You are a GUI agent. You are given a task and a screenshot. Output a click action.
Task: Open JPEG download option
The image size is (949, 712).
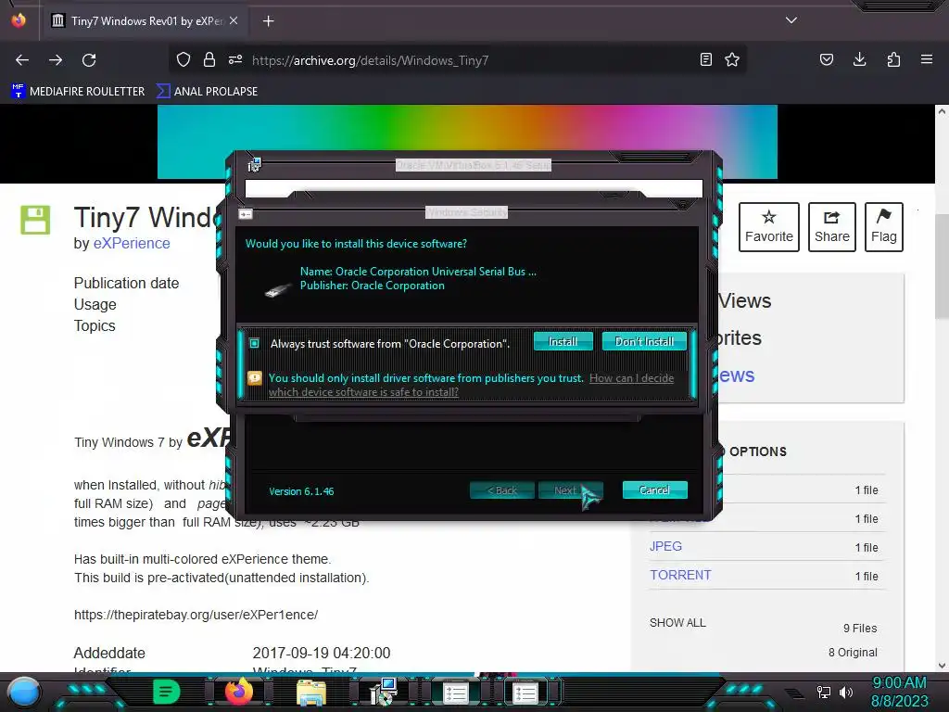[665, 546]
